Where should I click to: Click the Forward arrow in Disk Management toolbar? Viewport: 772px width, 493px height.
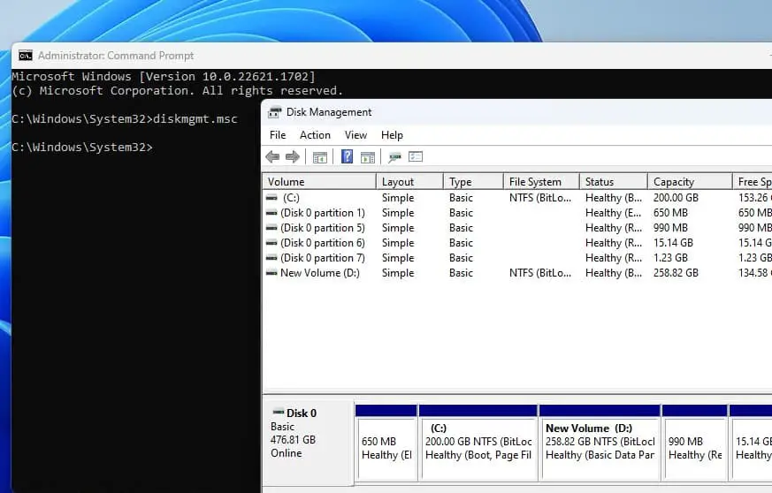pyautogui.click(x=292, y=157)
